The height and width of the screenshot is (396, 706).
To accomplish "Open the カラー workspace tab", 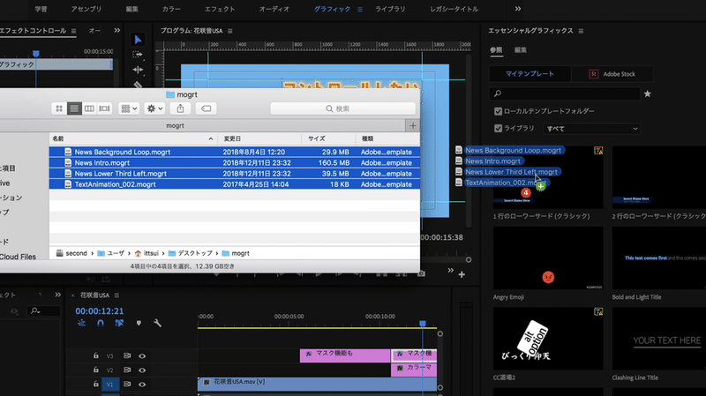I will pos(171,9).
